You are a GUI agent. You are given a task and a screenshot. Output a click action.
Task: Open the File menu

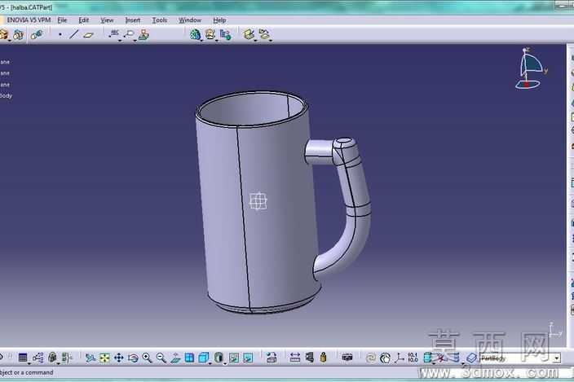(x=62, y=20)
